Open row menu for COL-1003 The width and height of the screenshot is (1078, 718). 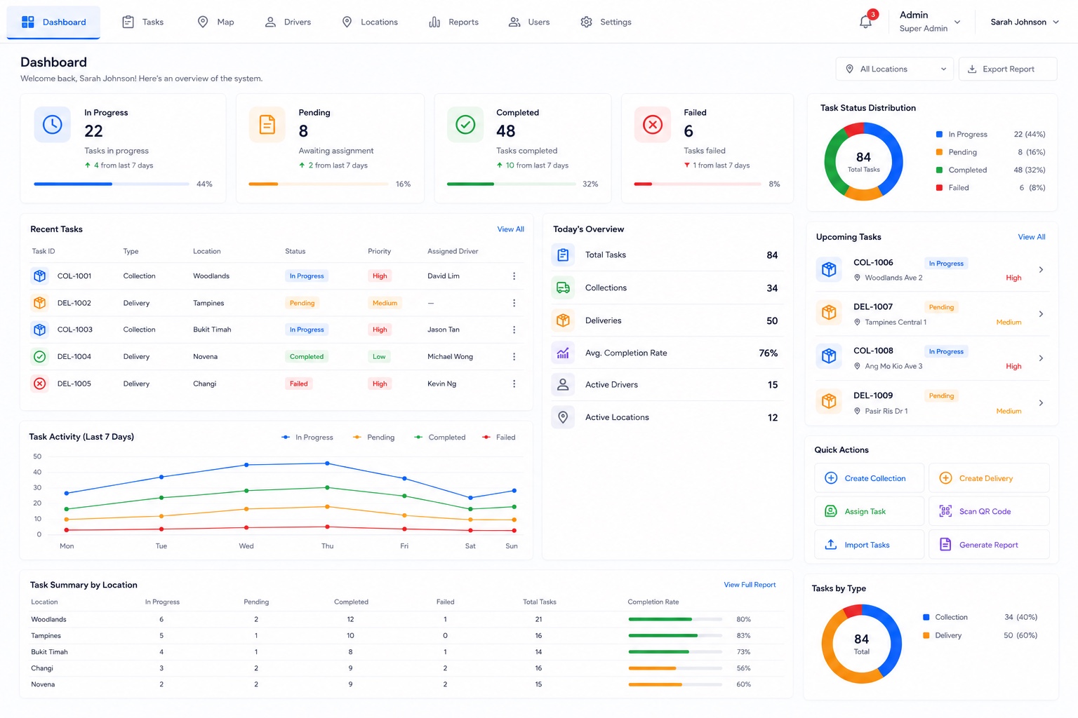click(514, 330)
